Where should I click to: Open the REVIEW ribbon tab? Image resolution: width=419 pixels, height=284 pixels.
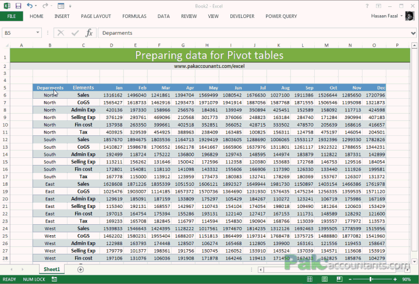point(189,16)
